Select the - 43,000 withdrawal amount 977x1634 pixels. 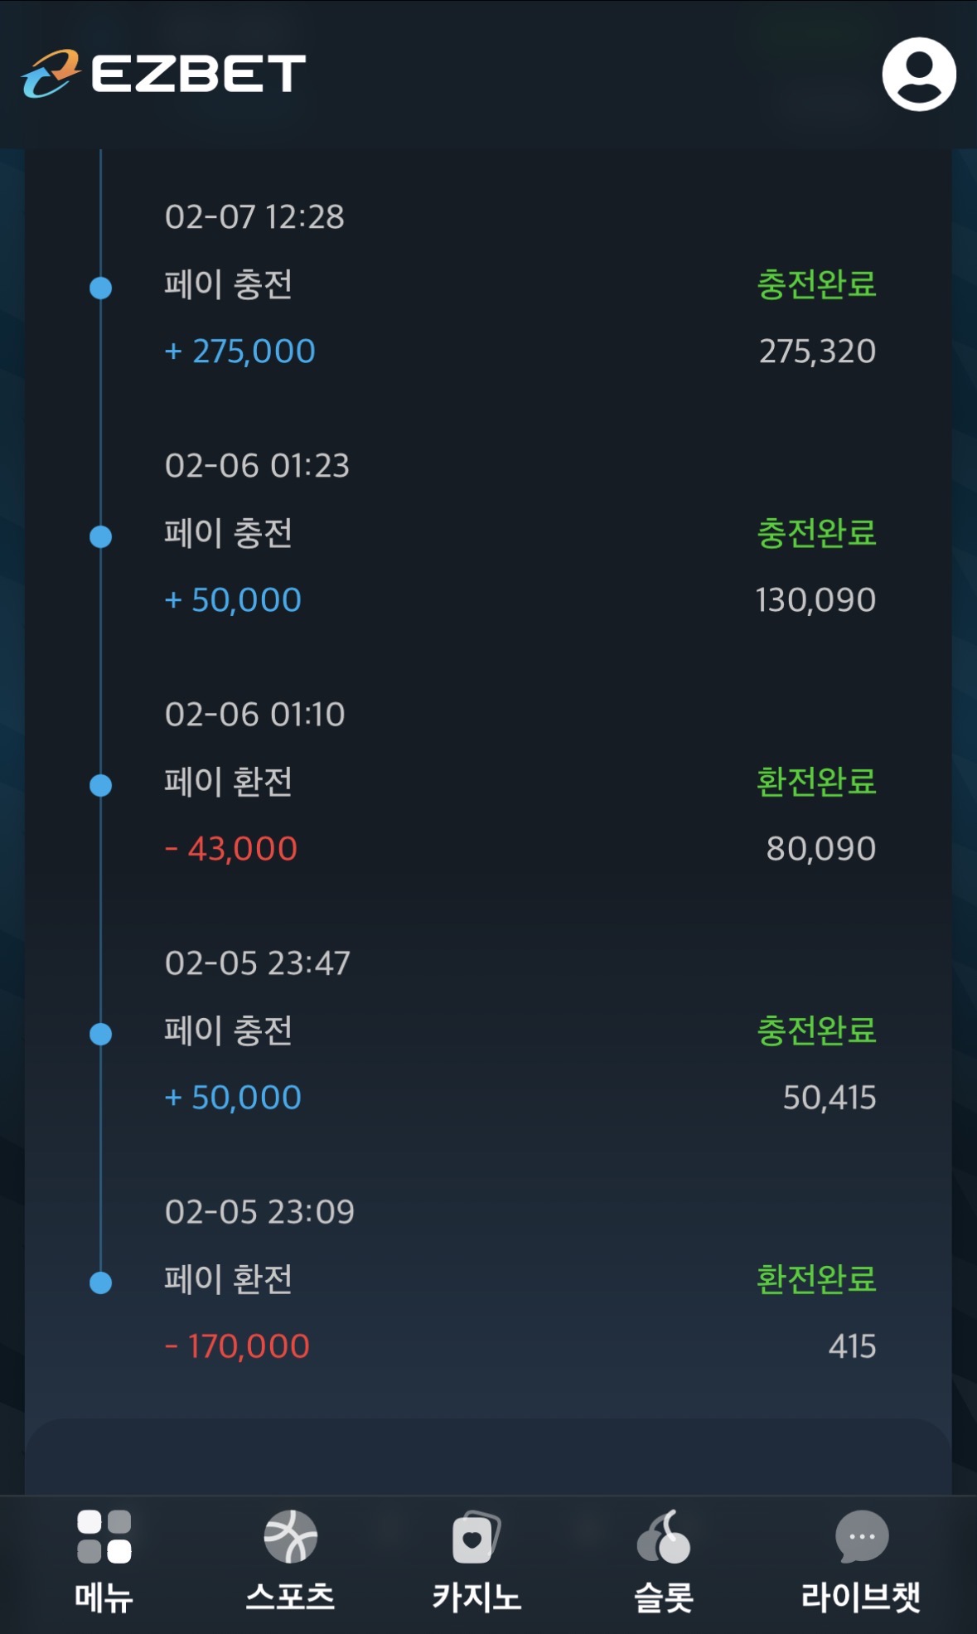tap(231, 849)
